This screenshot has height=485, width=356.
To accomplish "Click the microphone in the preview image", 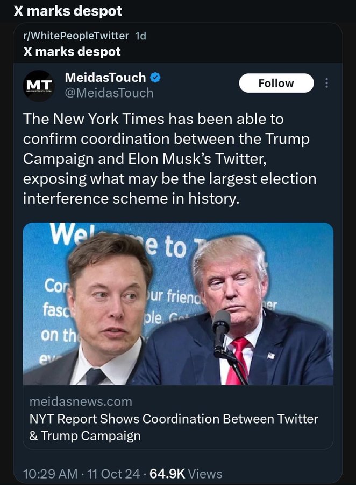I will [x=220, y=325].
